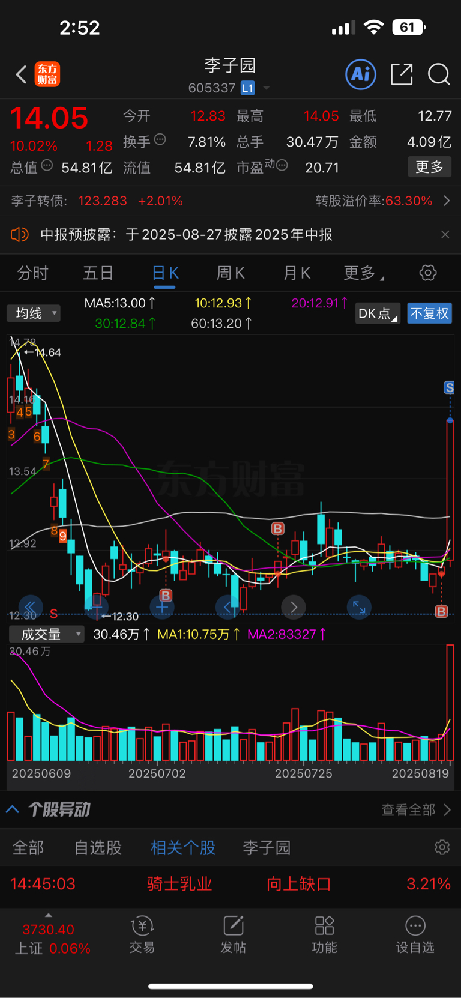Switch to the 周K tab
This screenshot has width=461, height=998.
click(x=230, y=273)
